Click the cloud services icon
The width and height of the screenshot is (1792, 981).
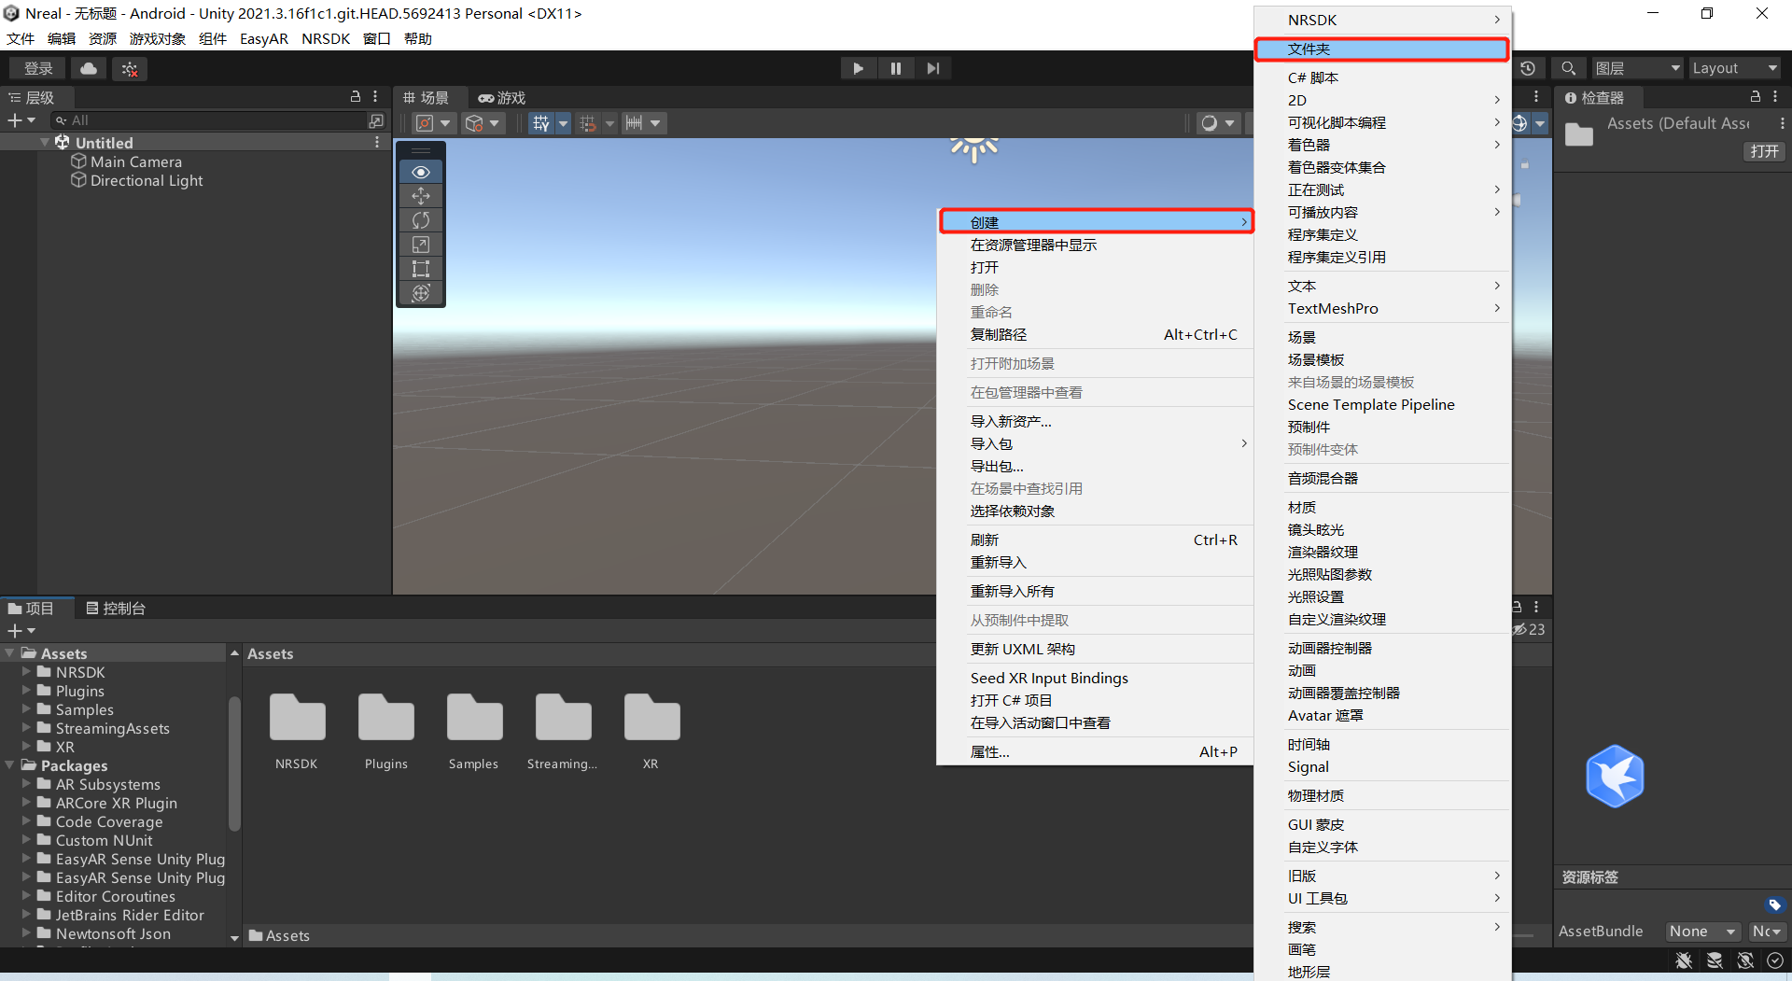tap(89, 68)
